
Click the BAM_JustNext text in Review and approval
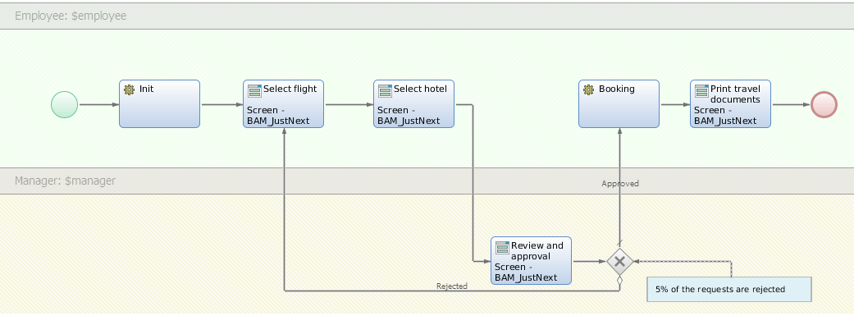[526, 278]
